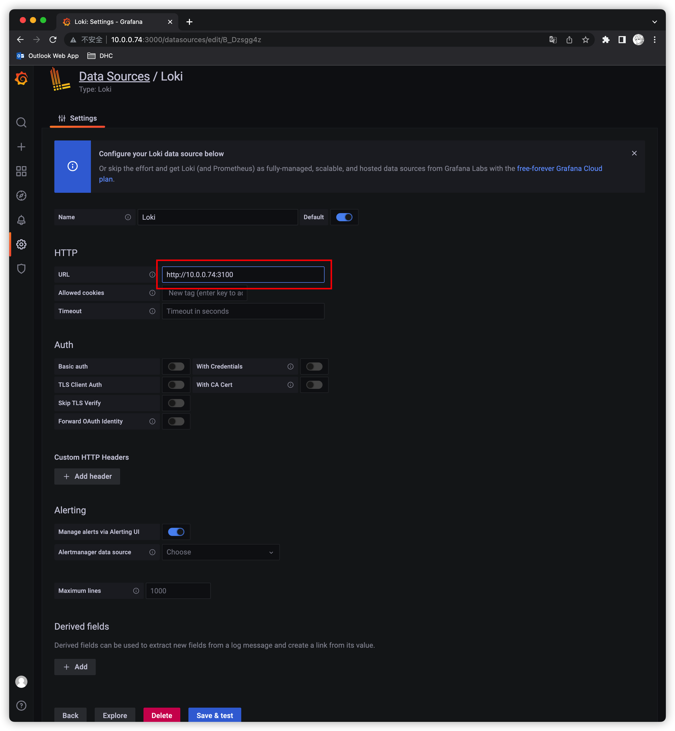
Task: Disable Manage alerts via Alerting UI
Action: tap(176, 532)
